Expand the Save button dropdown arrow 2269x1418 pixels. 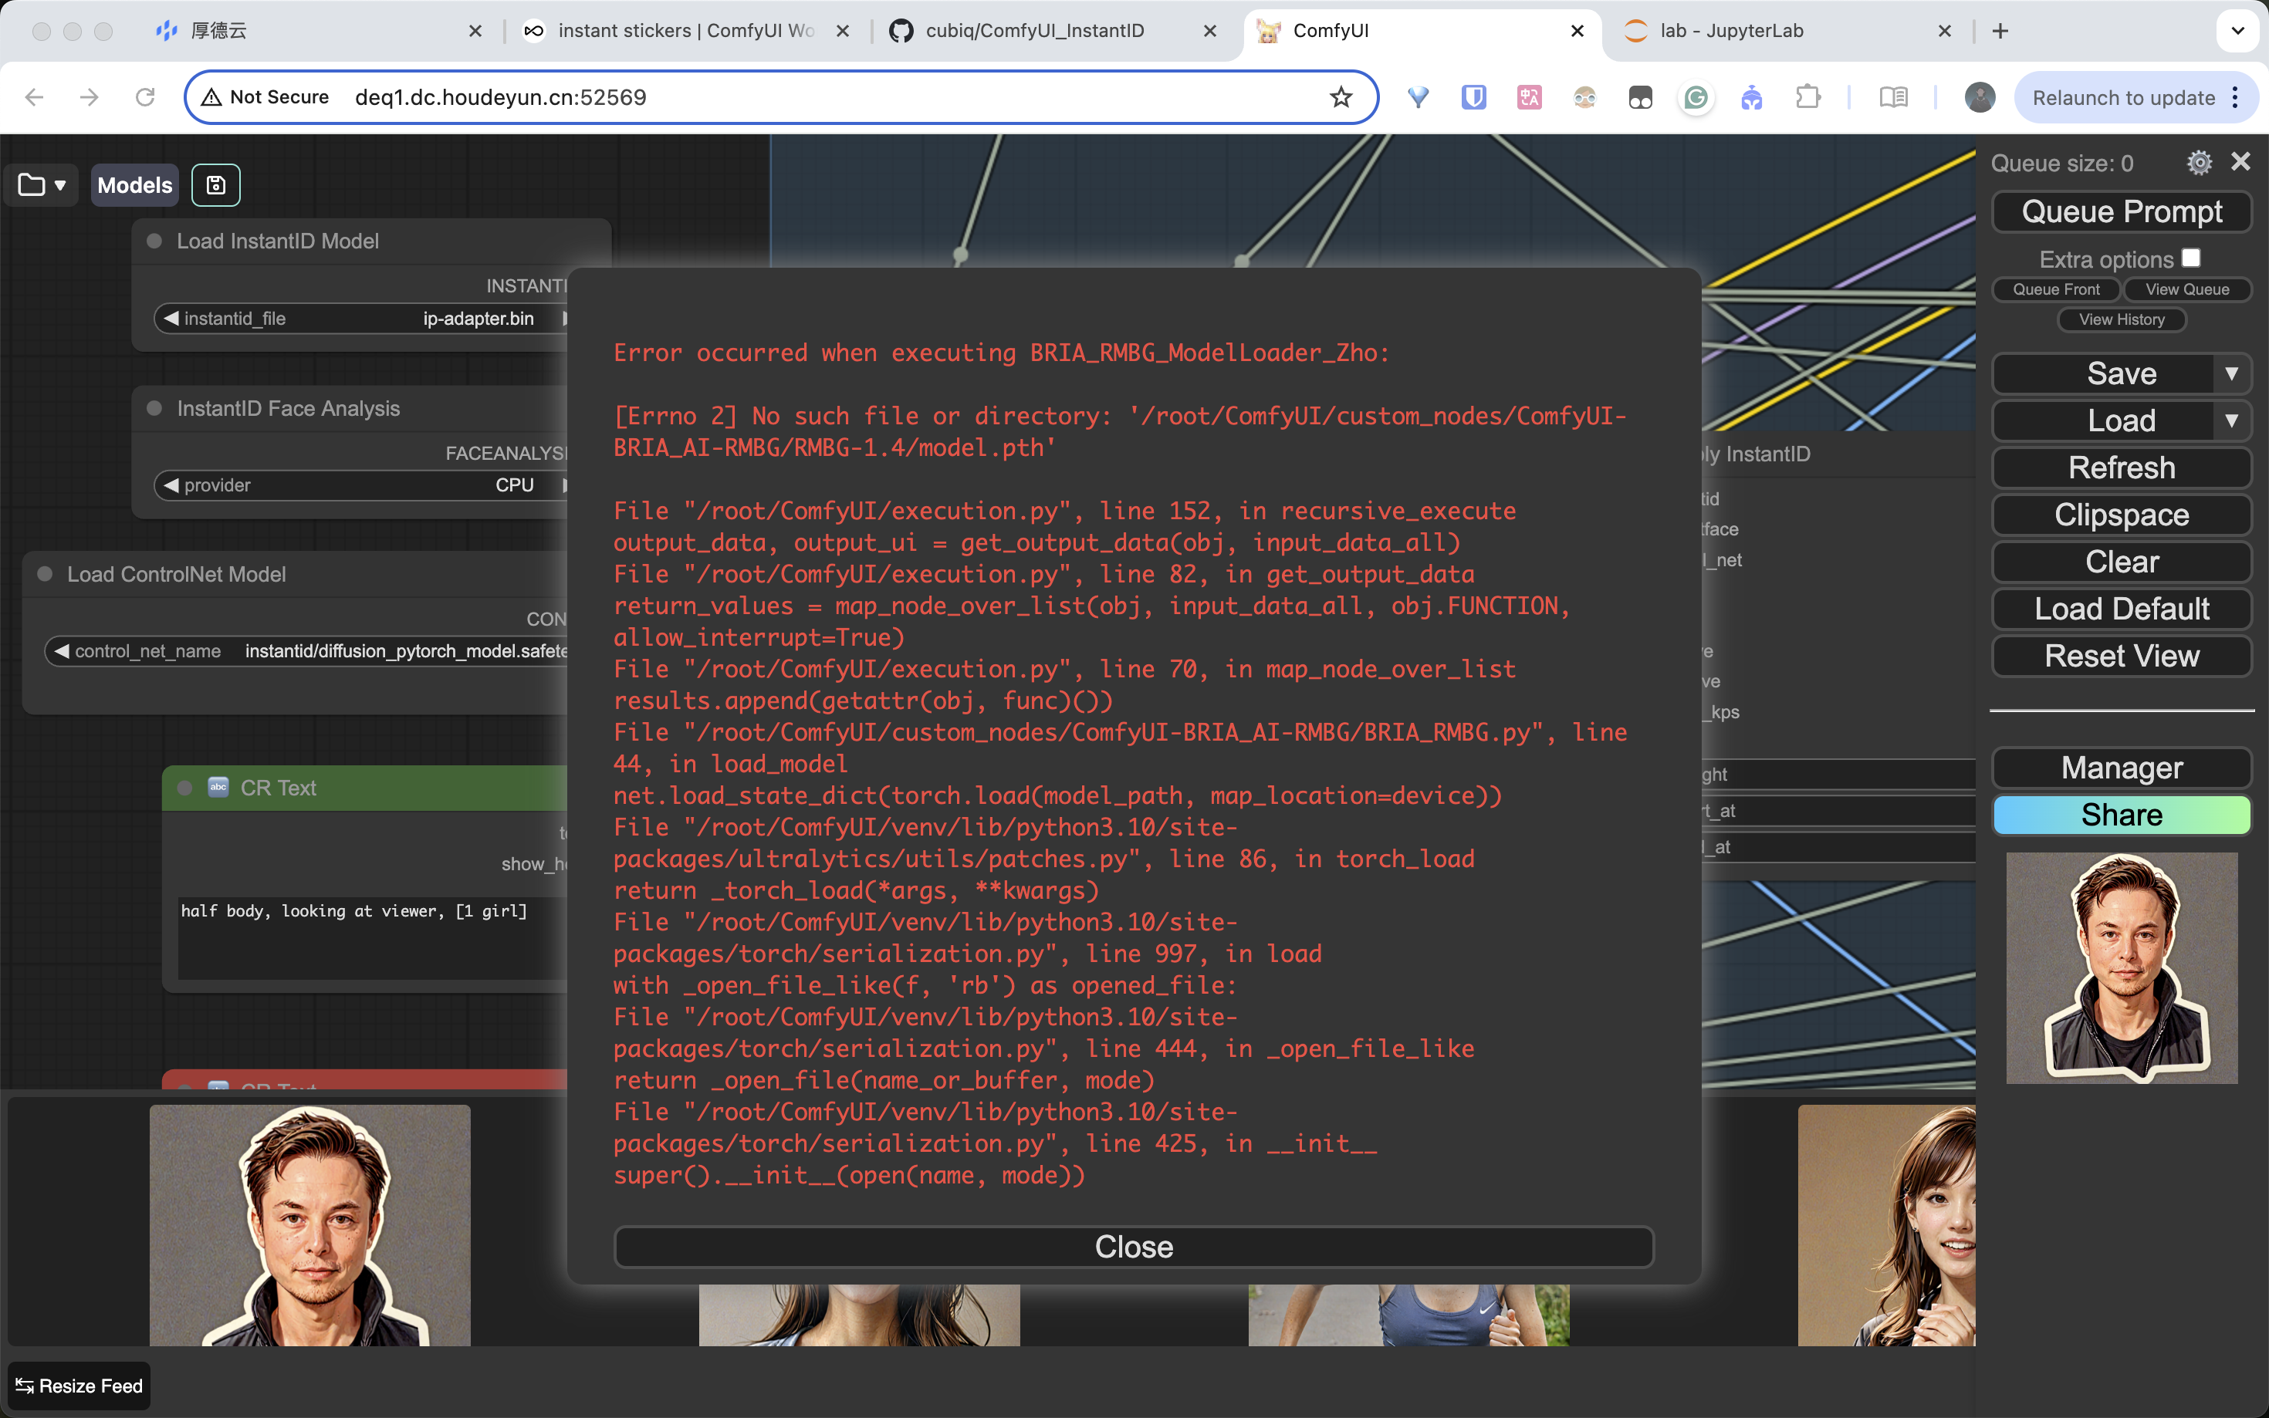[x=2231, y=373]
